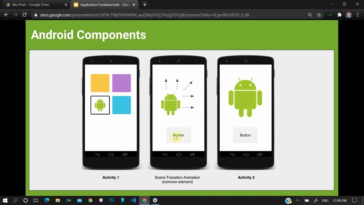Reload the current page
Viewport: 364px width, 205px height.
24,15
